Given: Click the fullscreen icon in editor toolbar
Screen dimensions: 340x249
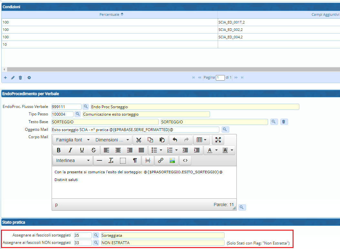Looking at the screenshot, I should [218, 140].
